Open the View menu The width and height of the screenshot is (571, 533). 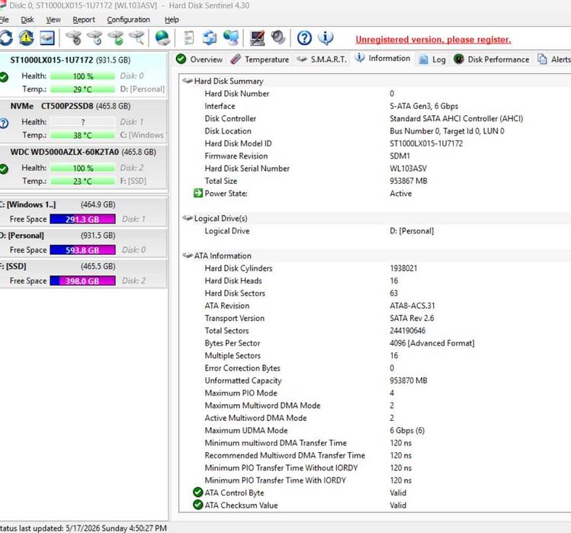(53, 20)
